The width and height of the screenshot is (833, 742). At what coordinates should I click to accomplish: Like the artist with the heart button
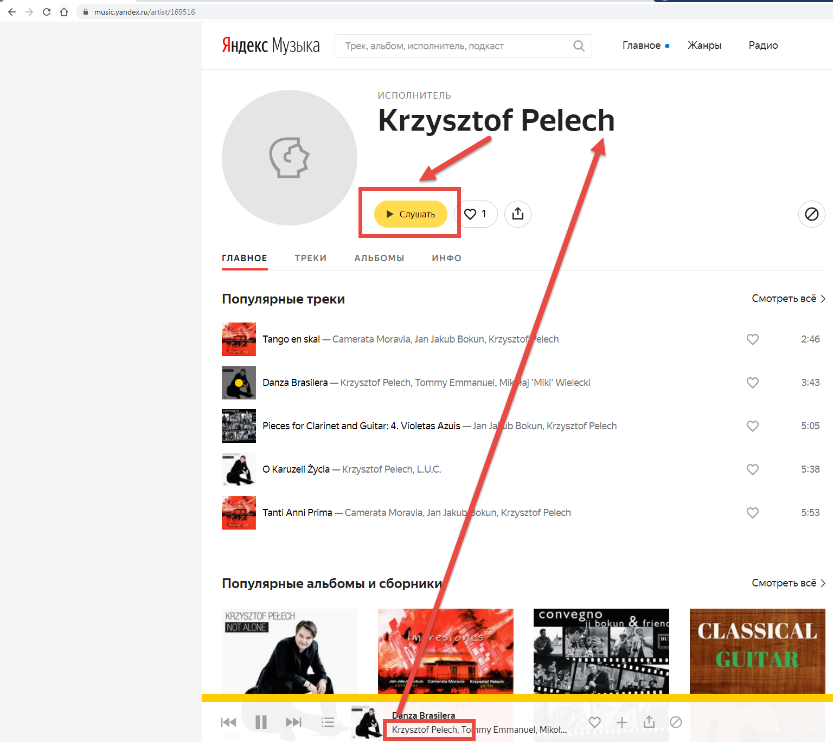point(476,214)
